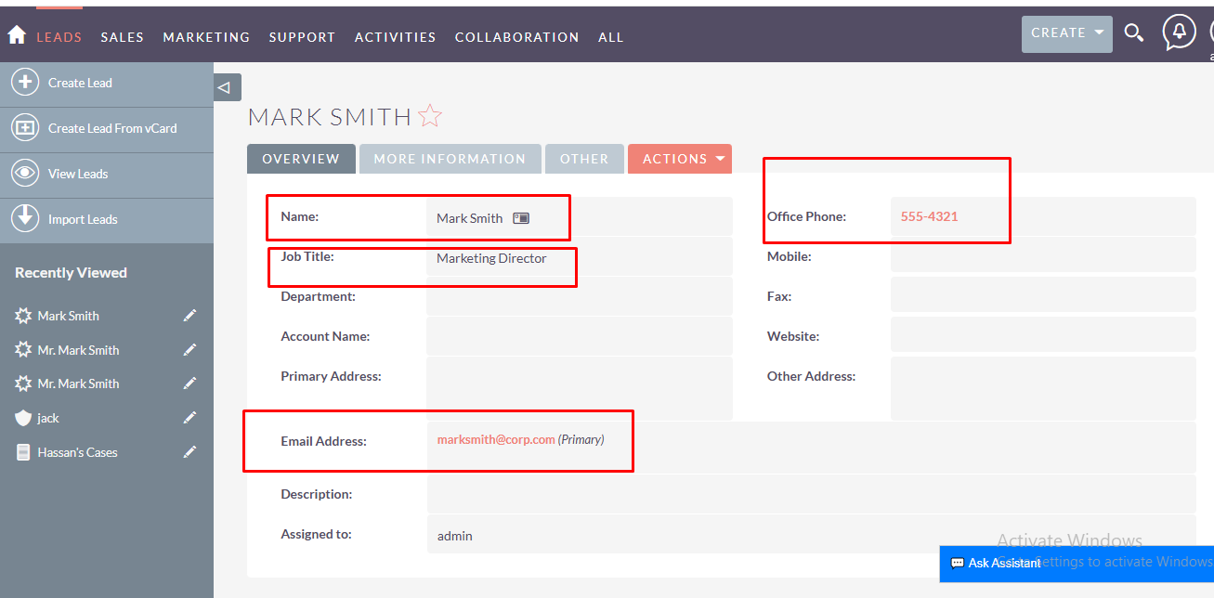This screenshot has height=598, width=1214.
Task: Open the MARKETING menu
Action: [206, 37]
